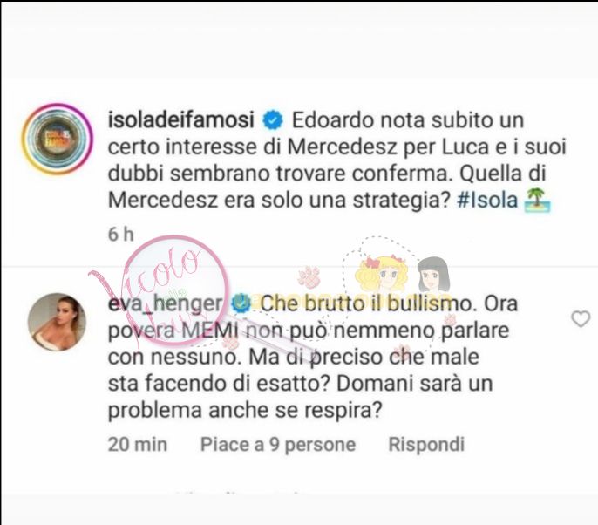Viewport: 598px width, 525px height.
Task: Click the 6 h post timestamp
Action: click(x=121, y=235)
